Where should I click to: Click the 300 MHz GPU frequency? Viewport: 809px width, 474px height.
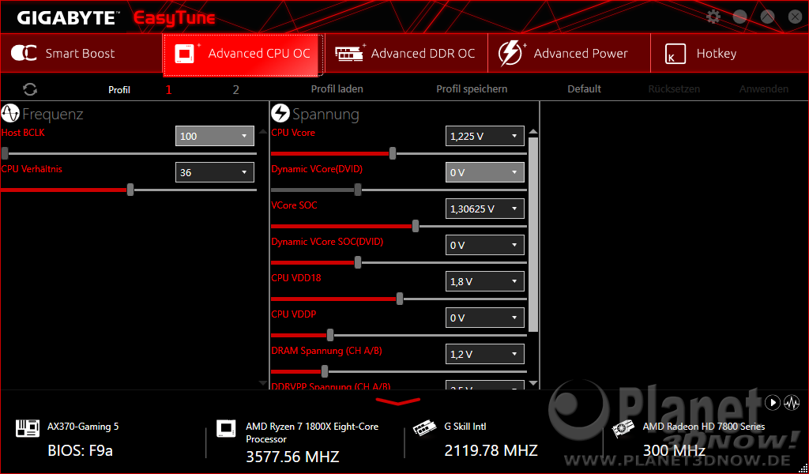tap(674, 451)
